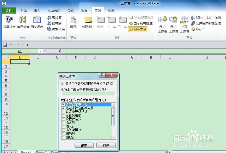226x153 pixels.
Task: Select the column D header
Action: [x=76, y=57]
